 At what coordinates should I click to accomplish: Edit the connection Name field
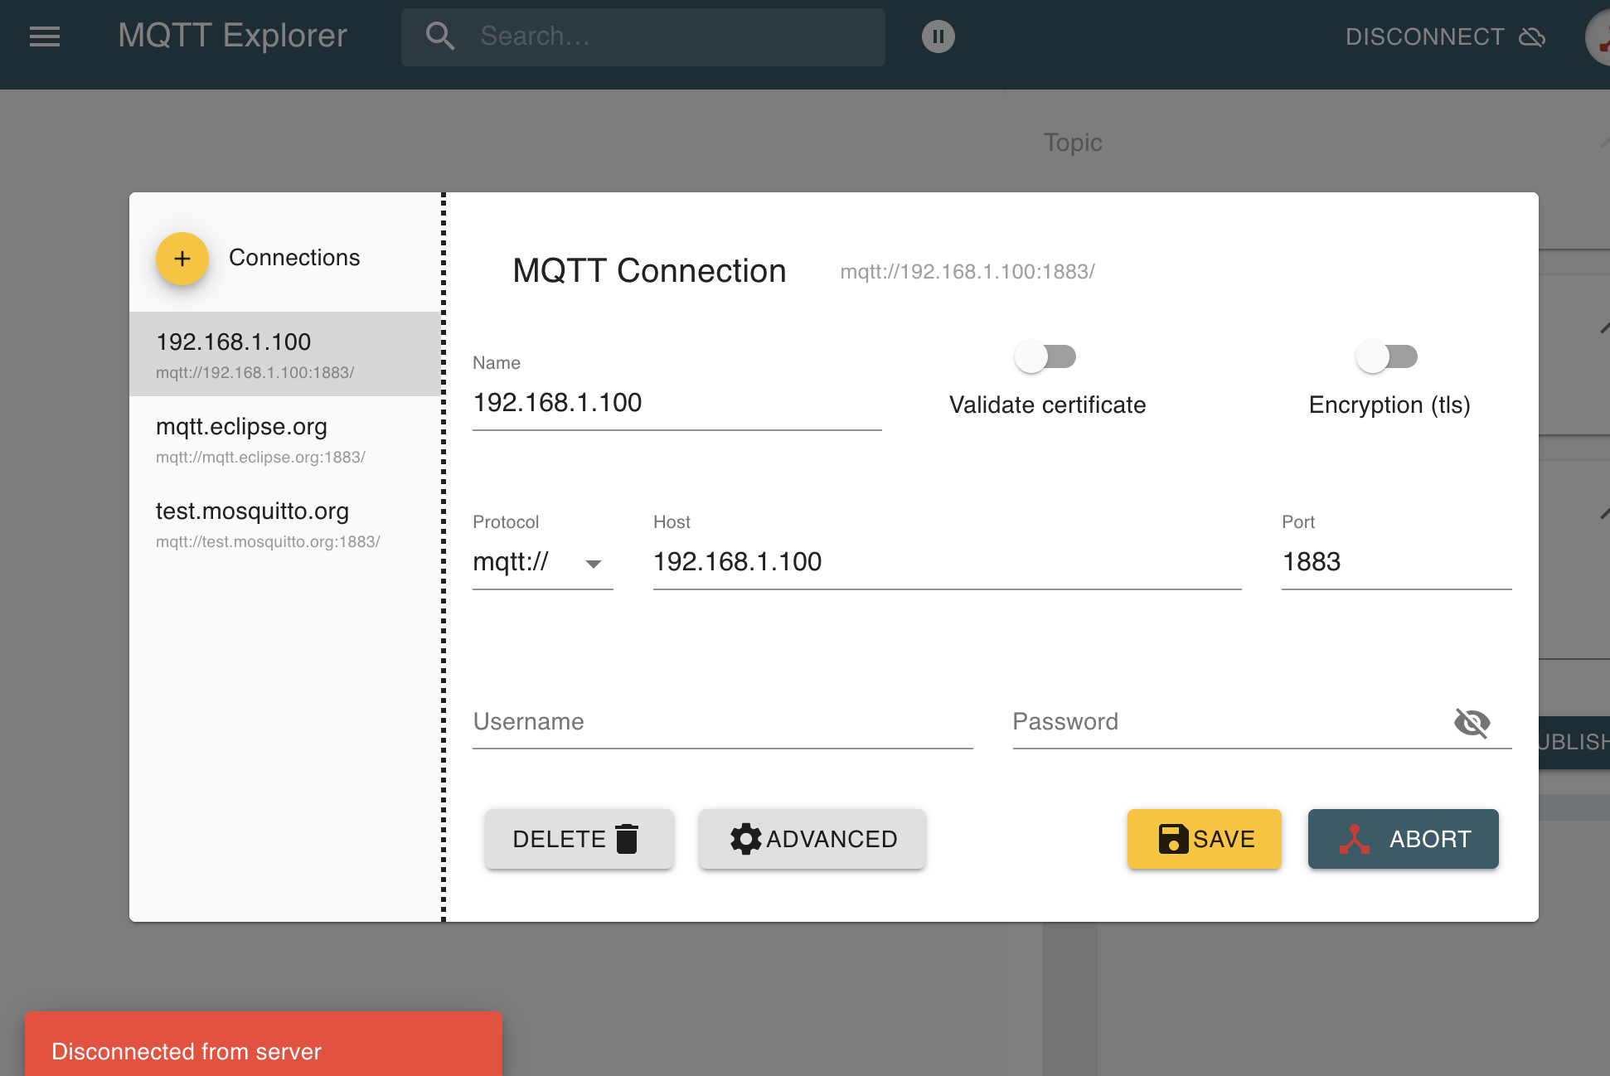pyautogui.click(x=676, y=403)
